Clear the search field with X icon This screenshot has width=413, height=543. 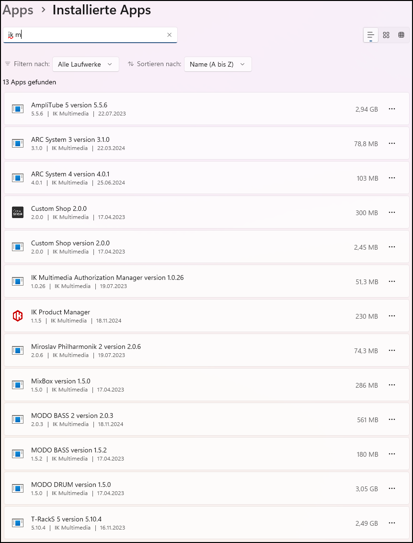pos(169,35)
